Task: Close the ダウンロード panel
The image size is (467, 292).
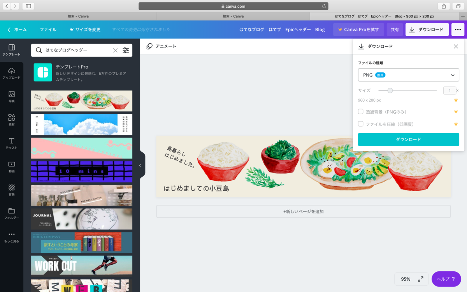Action: coord(456,46)
